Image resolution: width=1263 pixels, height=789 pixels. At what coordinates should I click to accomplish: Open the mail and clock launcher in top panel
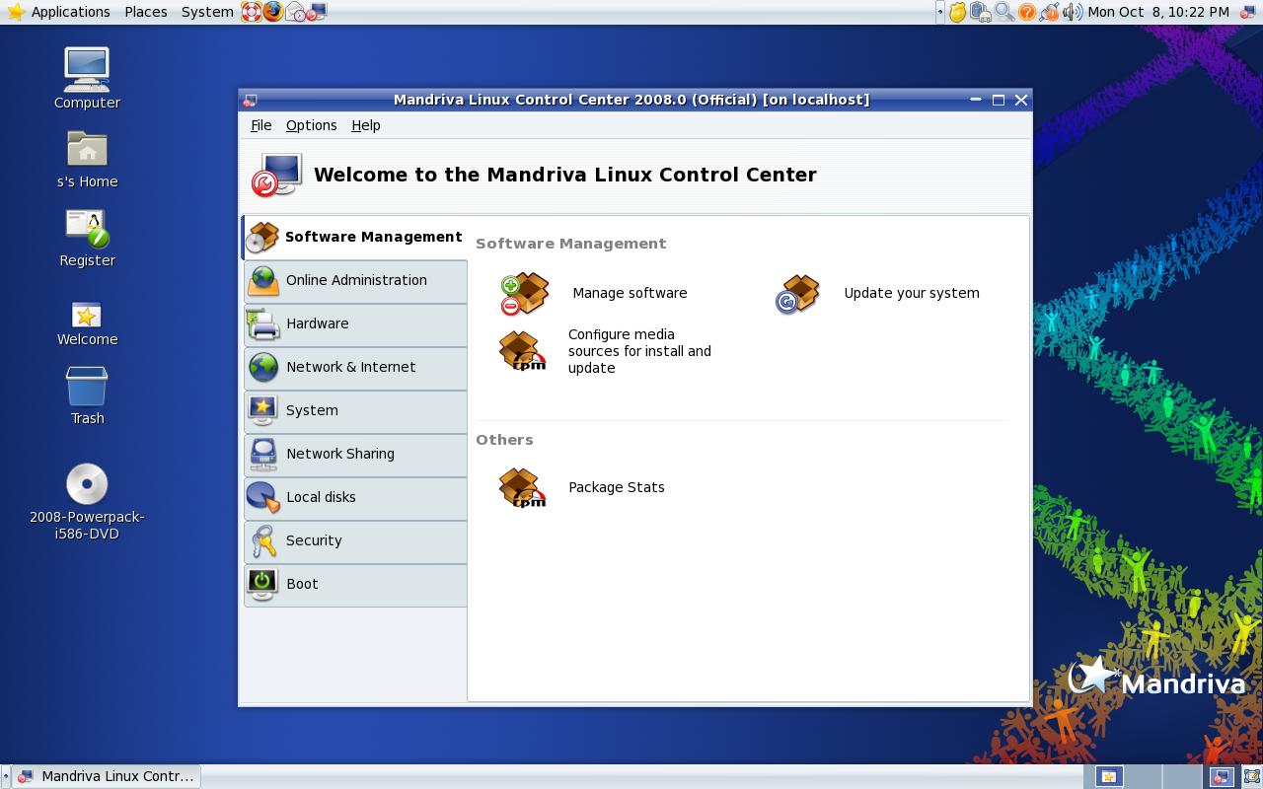295,12
